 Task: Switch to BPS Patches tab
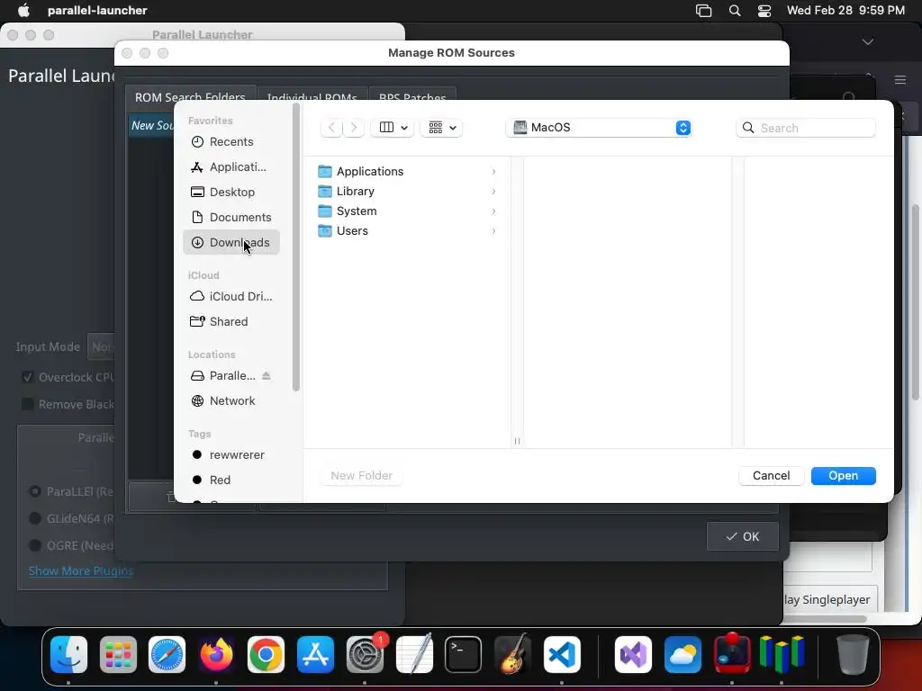click(x=412, y=97)
